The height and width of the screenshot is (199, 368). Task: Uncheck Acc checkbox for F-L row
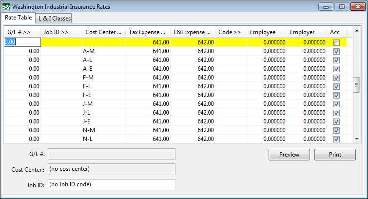tap(336, 86)
